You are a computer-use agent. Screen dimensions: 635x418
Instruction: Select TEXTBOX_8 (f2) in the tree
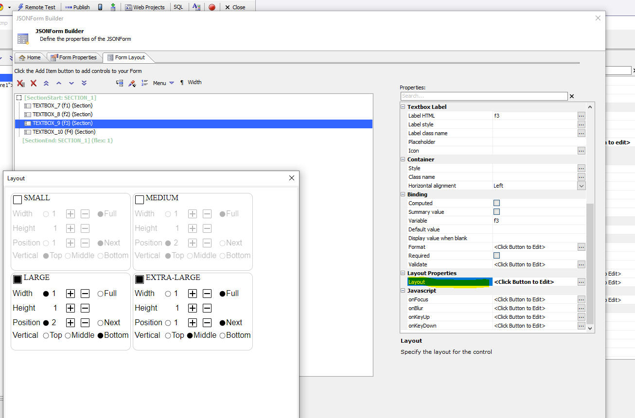coord(62,114)
